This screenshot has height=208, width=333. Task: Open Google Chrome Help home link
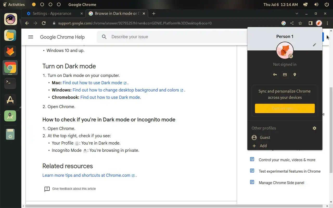pyautogui.click(x=62, y=37)
